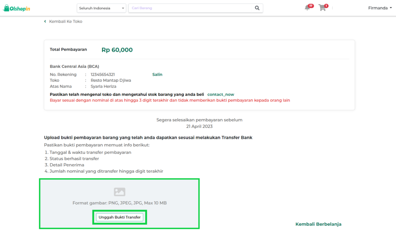Expand the Firmanda account dropdown arrow
The image size is (396, 234).
click(392, 8)
